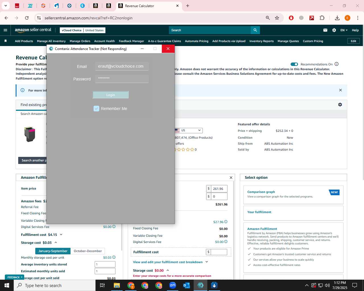The width and height of the screenshot is (364, 291).
Task: Click the Edit button in navigation bar
Action: tap(353, 41)
